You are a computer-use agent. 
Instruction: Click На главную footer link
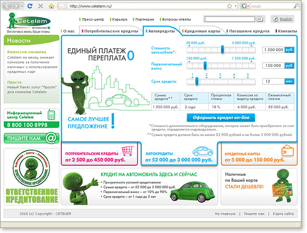pos(225,214)
